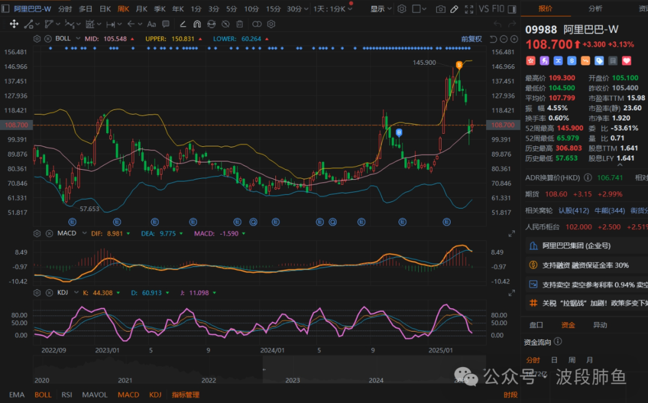The image size is (648, 403).
Task: Click the 时段 period button
Action: click(511, 395)
